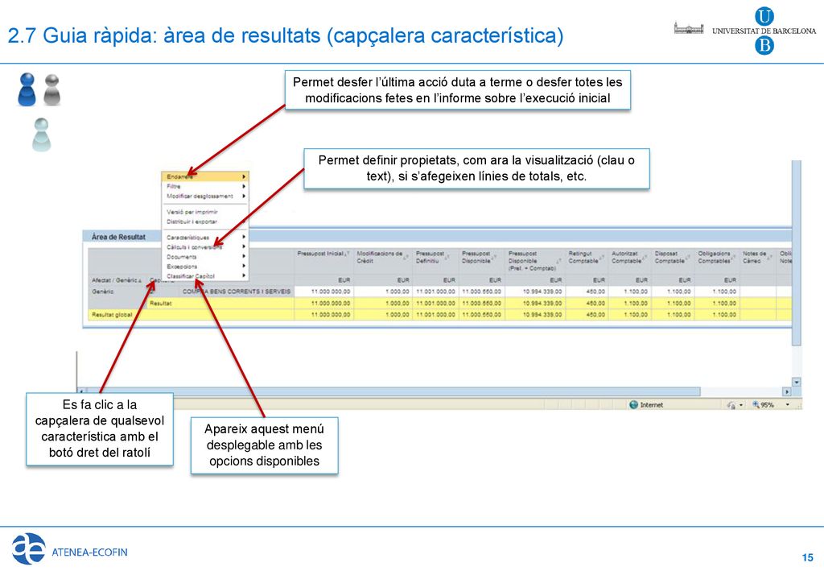The image size is (824, 571).
Task: Open Modificar desglossament menu entry
Action: pos(204,197)
